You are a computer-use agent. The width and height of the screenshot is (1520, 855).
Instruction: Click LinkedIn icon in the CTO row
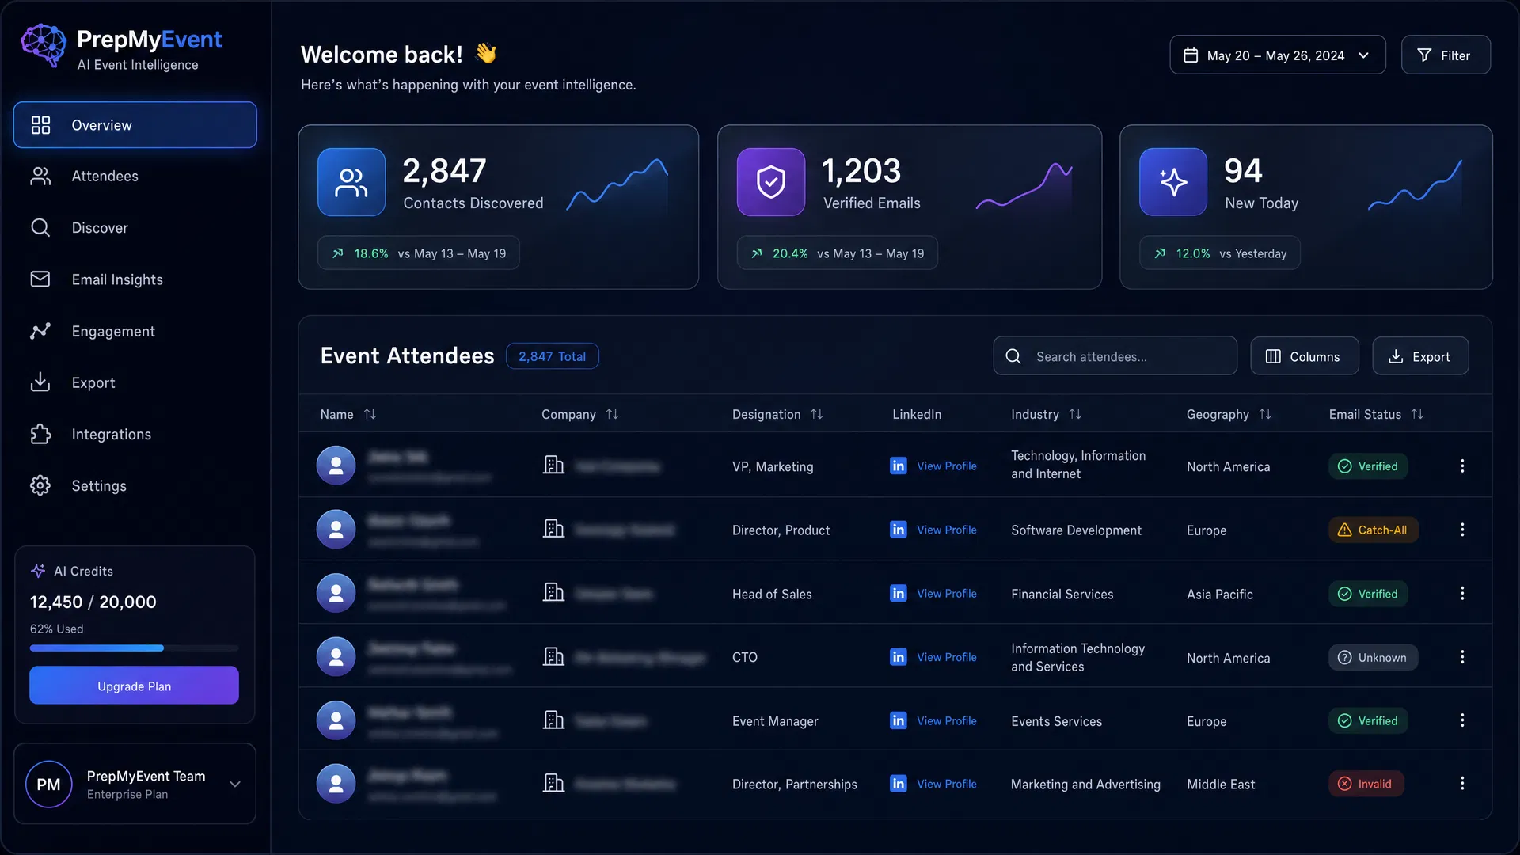[x=899, y=657]
